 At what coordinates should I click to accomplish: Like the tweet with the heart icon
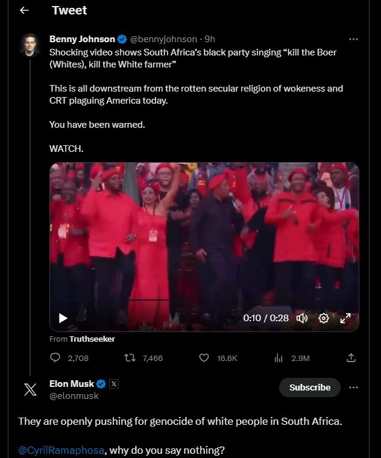point(204,358)
